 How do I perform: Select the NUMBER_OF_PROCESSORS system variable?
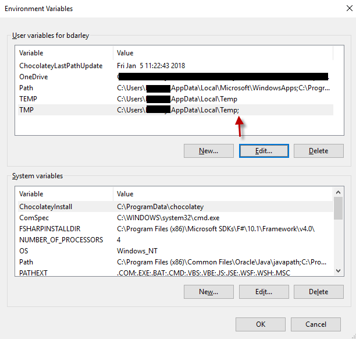coord(61,240)
